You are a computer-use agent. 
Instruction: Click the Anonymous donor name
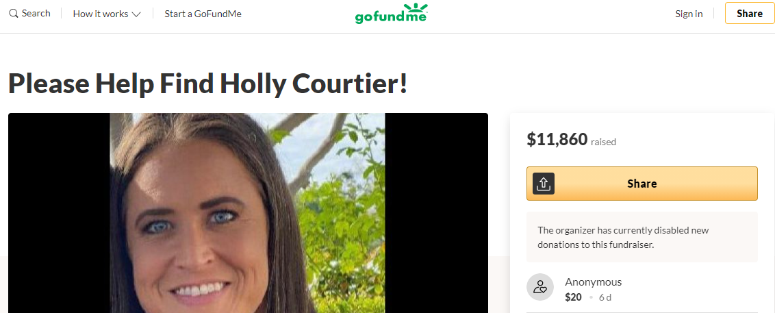click(x=593, y=282)
